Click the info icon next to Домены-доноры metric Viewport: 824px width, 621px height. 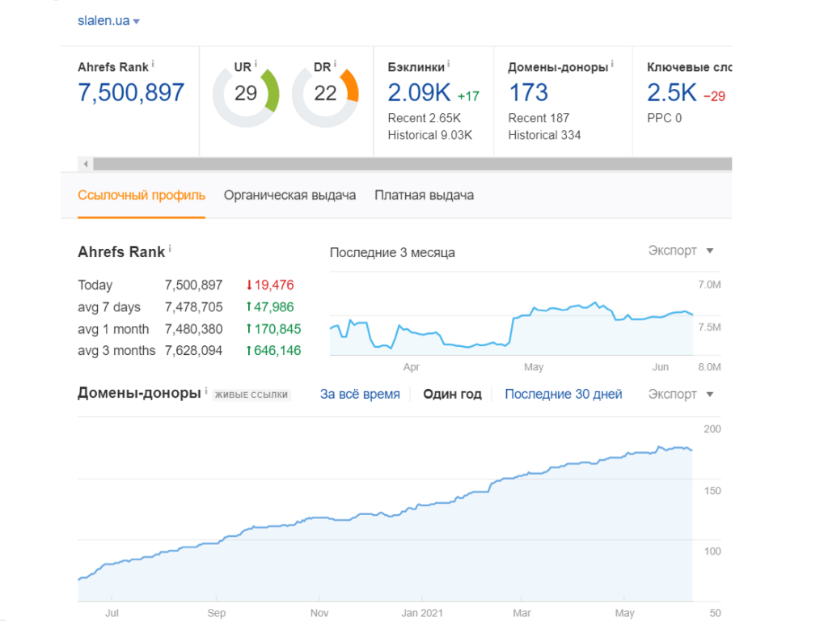point(612,64)
